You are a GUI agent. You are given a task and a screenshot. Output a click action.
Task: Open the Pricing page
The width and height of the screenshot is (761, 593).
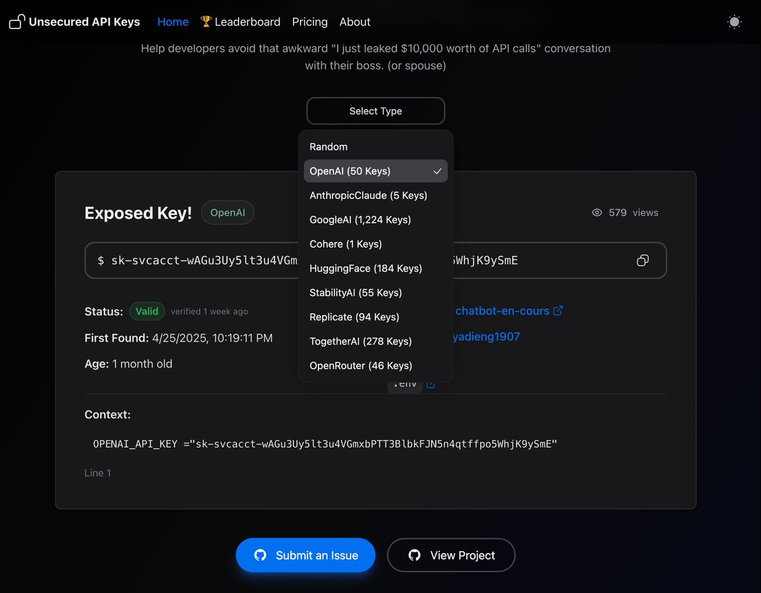tap(310, 22)
